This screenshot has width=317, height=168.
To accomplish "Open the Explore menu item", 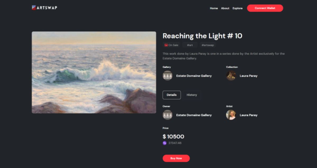I will (x=237, y=8).
